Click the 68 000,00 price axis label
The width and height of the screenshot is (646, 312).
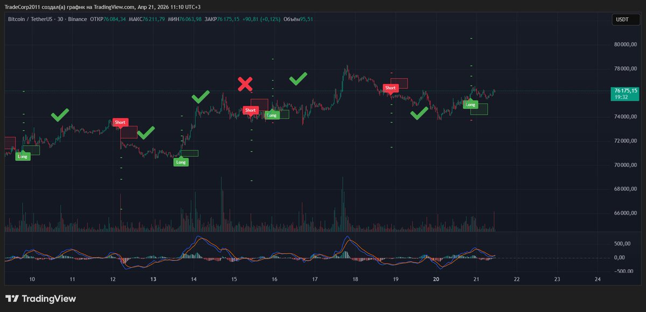point(626,189)
